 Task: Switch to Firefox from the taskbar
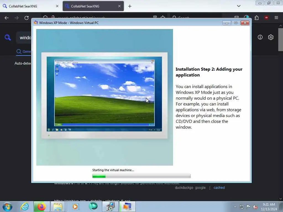click(41, 206)
